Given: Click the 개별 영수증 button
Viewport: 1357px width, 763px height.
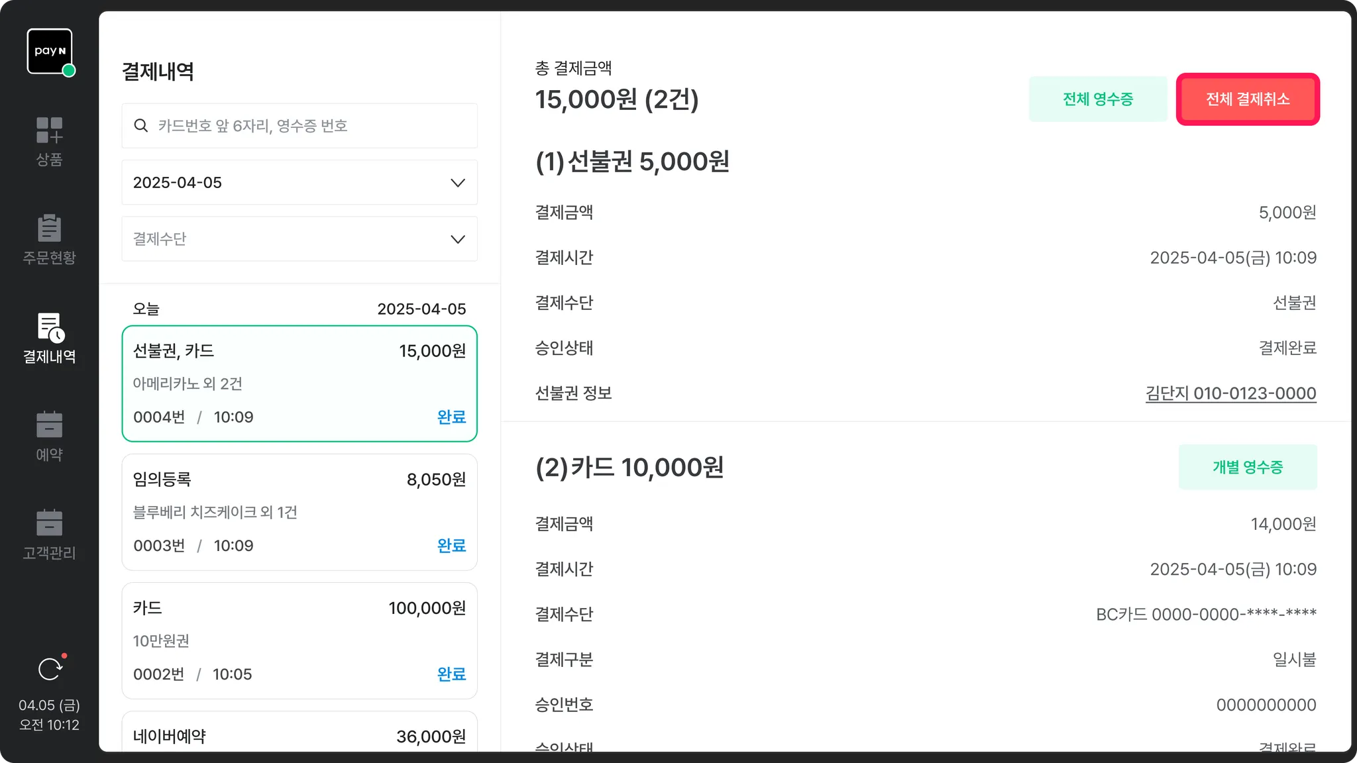Looking at the screenshot, I should (x=1248, y=467).
